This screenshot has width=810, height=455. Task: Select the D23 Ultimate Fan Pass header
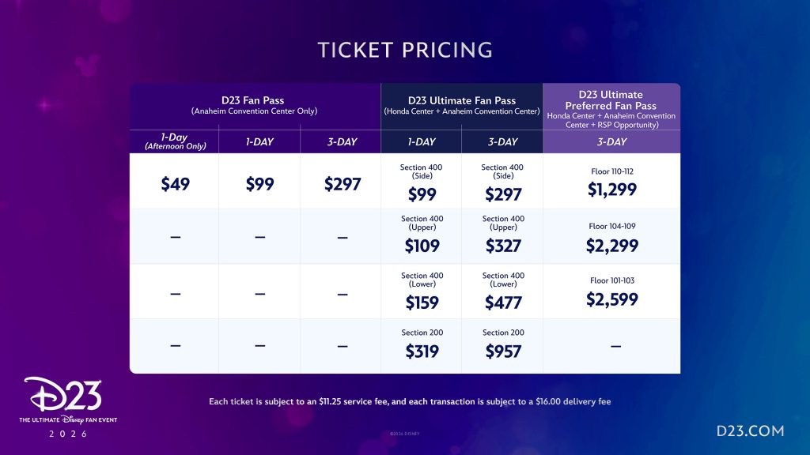click(462, 104)
